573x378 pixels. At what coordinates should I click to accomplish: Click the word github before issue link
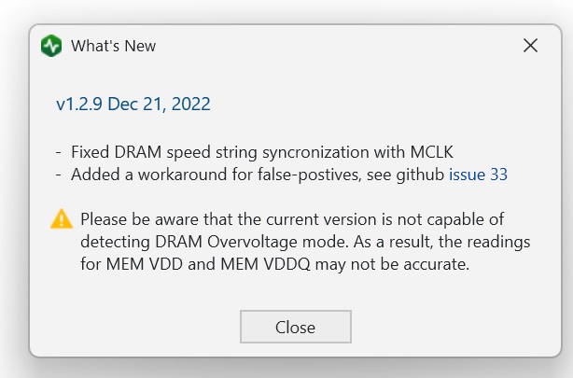click(x=422, y=174)
